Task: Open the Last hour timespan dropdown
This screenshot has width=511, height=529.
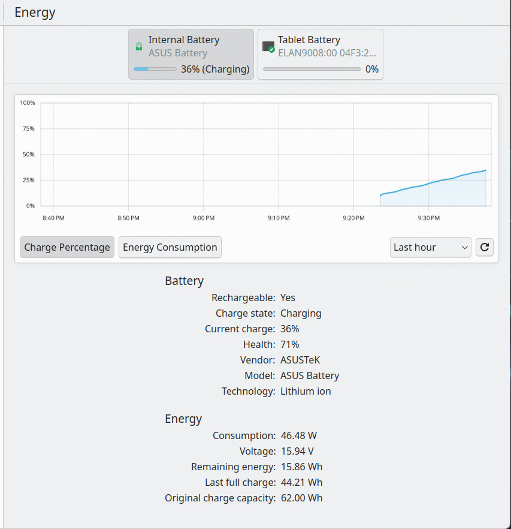Action: (431, 247)
